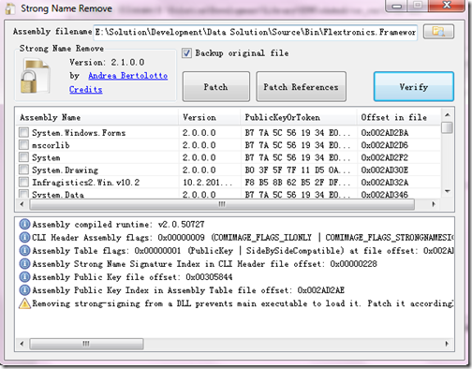Image resolution: width=472 pixels, height=369 pixels.
Task: Check the System.Drawing row checkbox
Action: [23, 170]
